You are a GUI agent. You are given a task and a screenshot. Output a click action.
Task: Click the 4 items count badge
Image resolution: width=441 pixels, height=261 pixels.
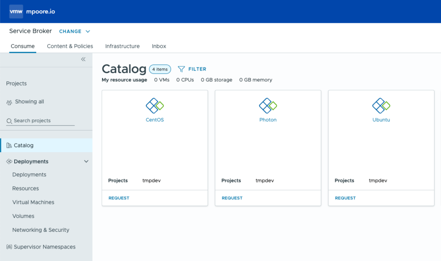tap(160, 69)
